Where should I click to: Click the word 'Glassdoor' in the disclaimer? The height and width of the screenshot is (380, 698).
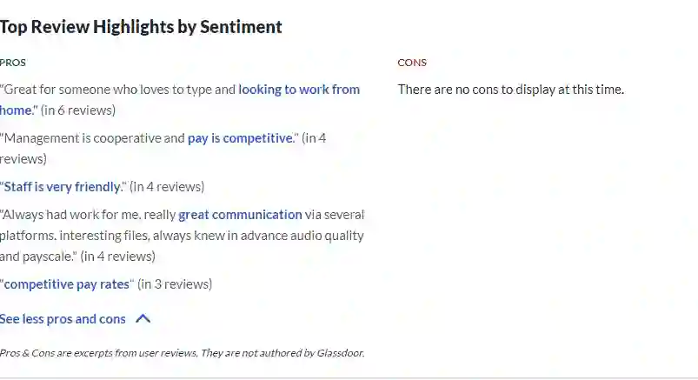click(340, 353)
